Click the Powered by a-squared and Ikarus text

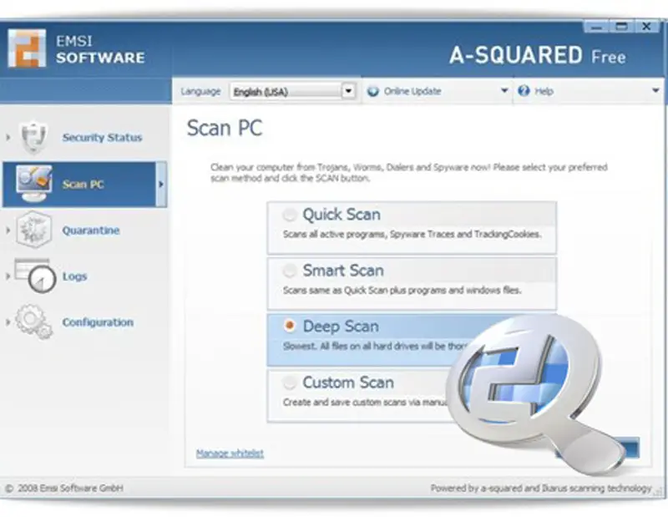[541, 488]
